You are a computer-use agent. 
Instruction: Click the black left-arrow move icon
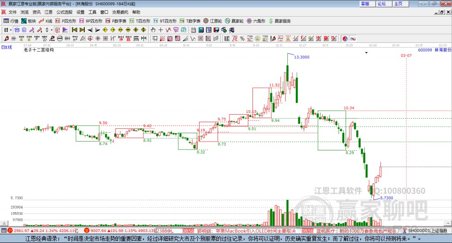[90, 30]
